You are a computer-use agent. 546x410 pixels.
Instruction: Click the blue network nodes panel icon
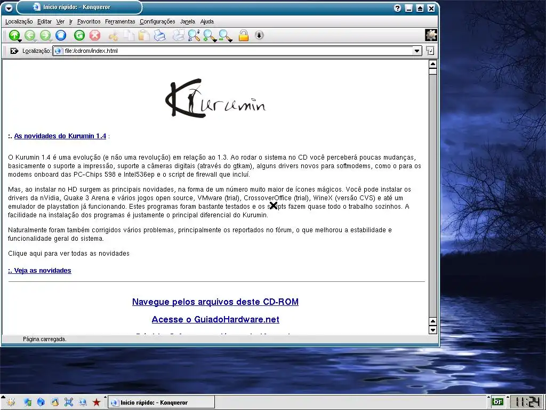(x=69, y=403)
